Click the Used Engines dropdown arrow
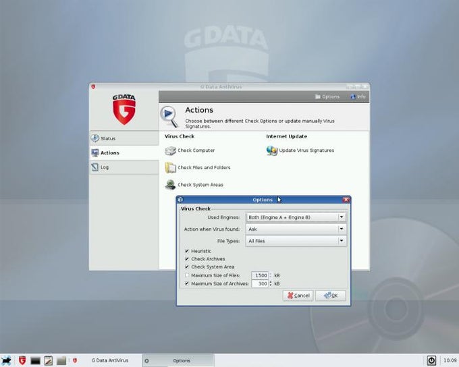Screen dimensions: 459x367 coord(342,217)
